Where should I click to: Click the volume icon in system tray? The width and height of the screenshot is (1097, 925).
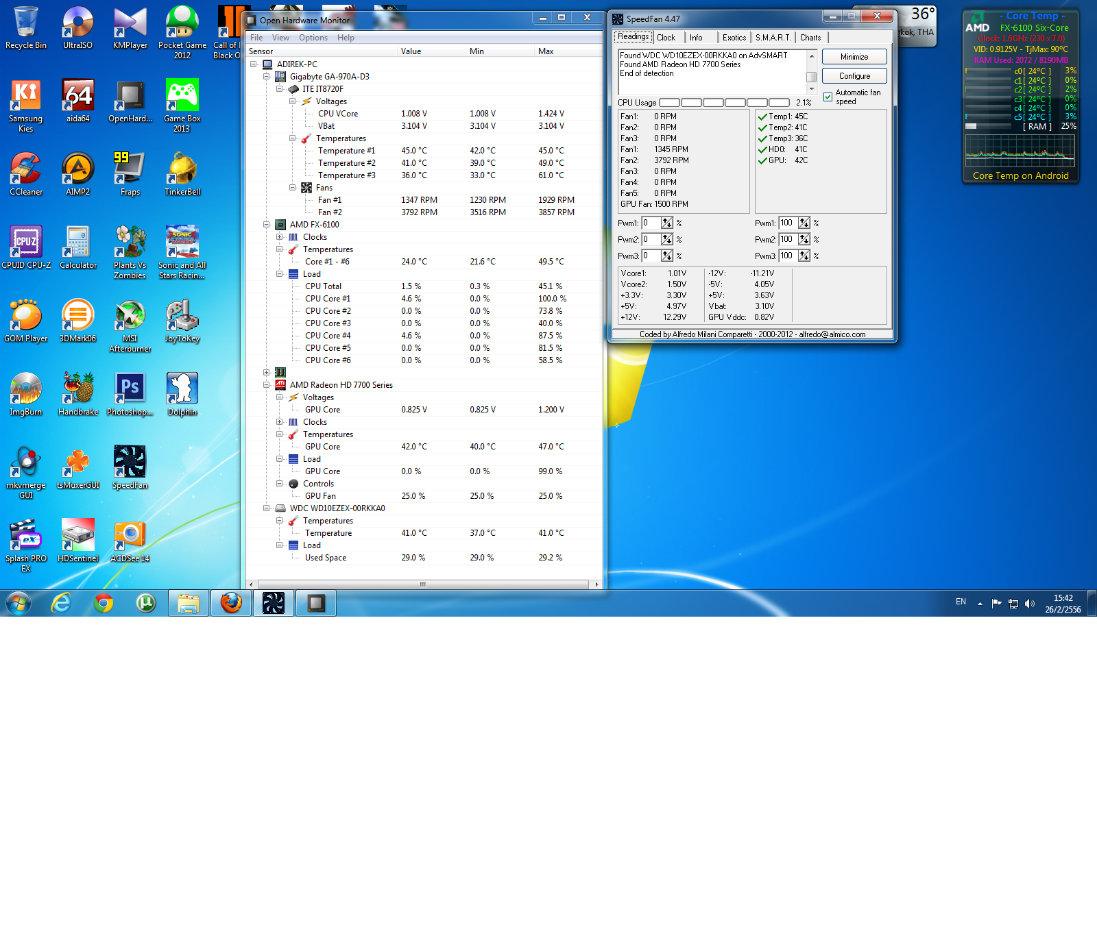[1029, 604]
